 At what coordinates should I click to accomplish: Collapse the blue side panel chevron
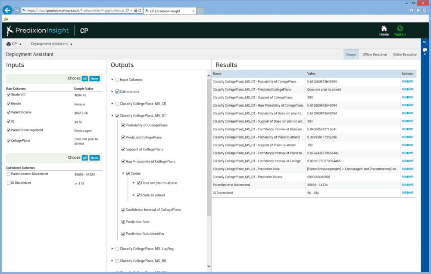(x=425, y=42)
